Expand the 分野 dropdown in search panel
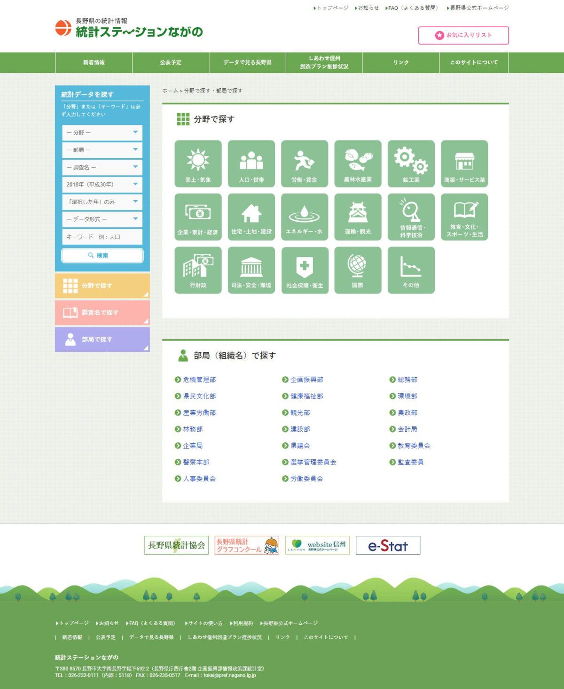 pyautogui.click(x=102, y=133)
